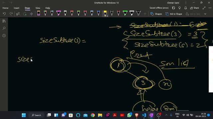
Task: Click the lightbulb tell-me icon
Action: (x=179, y=8)
